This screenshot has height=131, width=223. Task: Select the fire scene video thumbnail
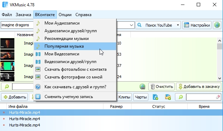(x=7, y=55)
